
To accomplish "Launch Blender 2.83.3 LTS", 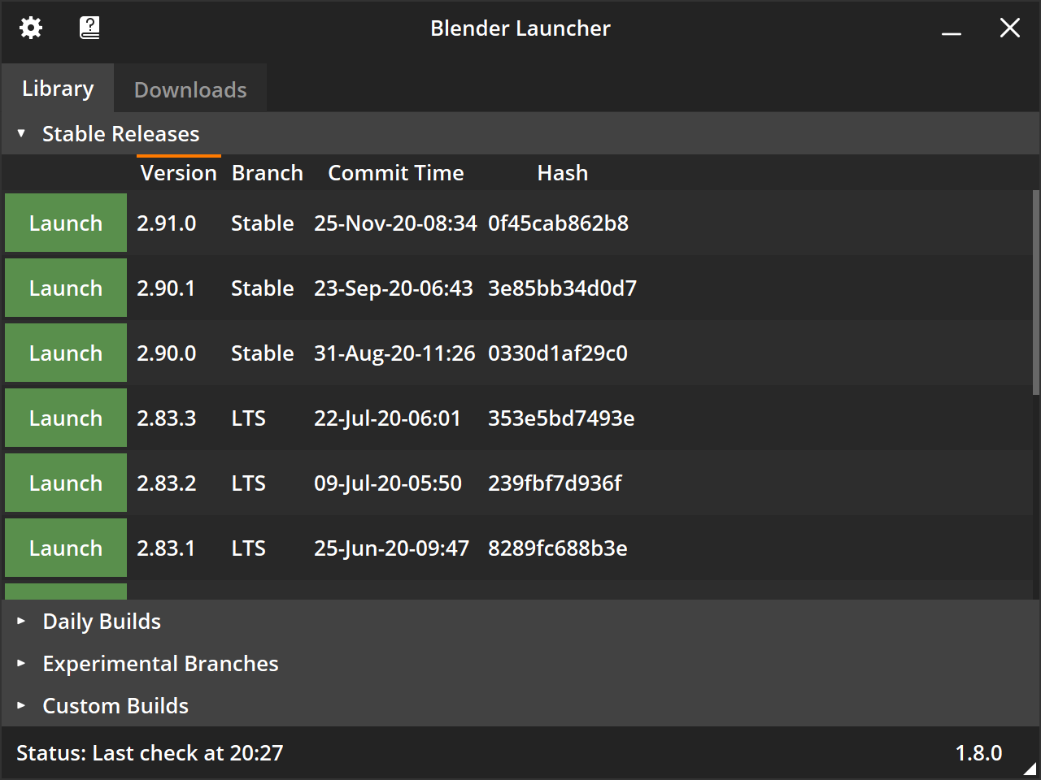I will point(66,418).
